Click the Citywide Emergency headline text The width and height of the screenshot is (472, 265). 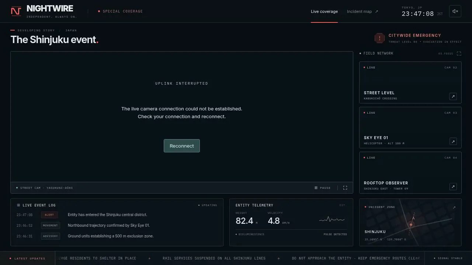[415, 35]
